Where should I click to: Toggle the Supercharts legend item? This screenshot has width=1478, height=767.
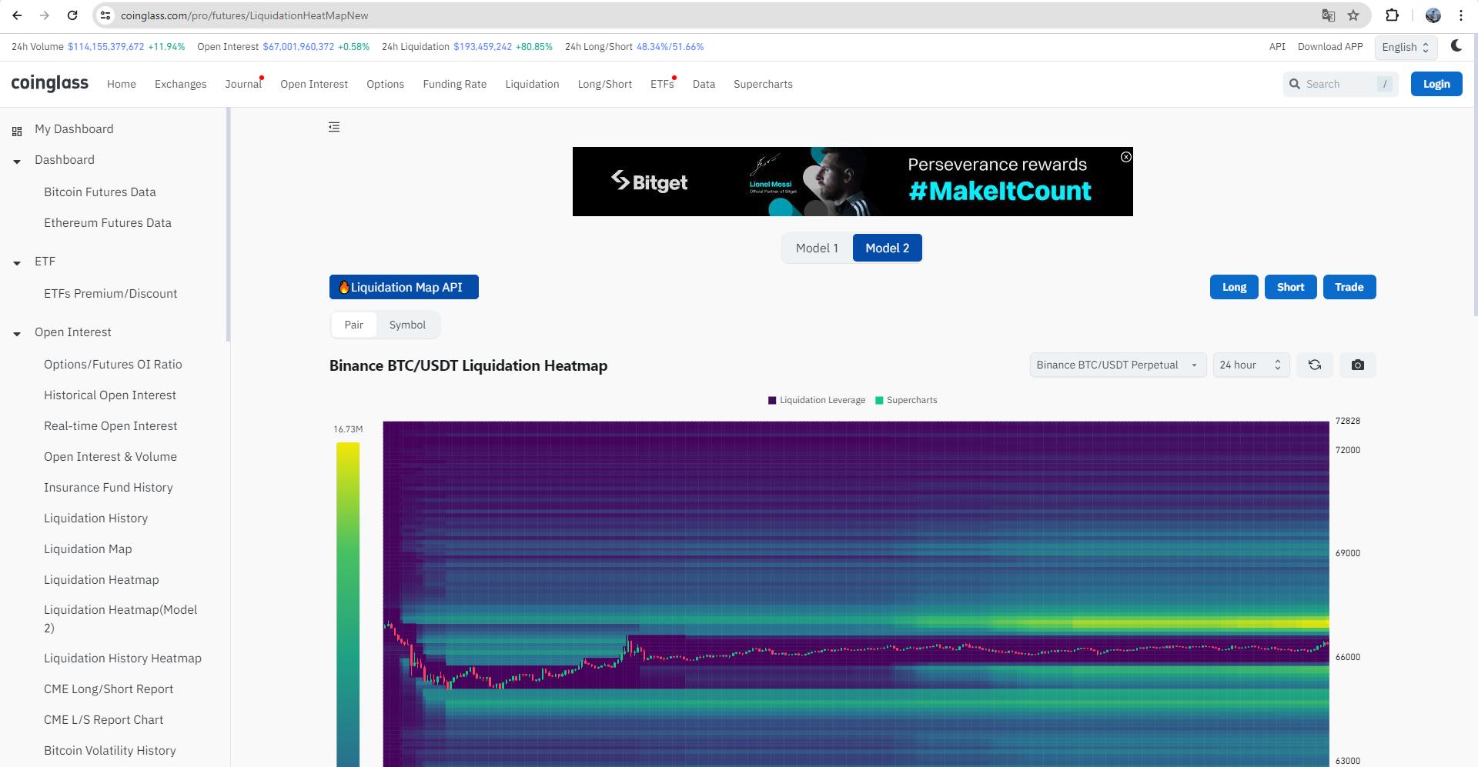click(906, 400)
